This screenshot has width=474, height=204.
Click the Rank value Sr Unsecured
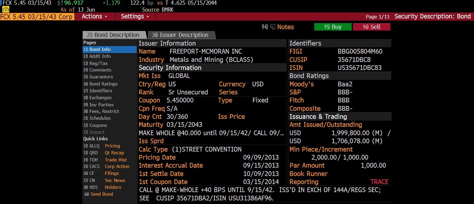click(188, 92)
